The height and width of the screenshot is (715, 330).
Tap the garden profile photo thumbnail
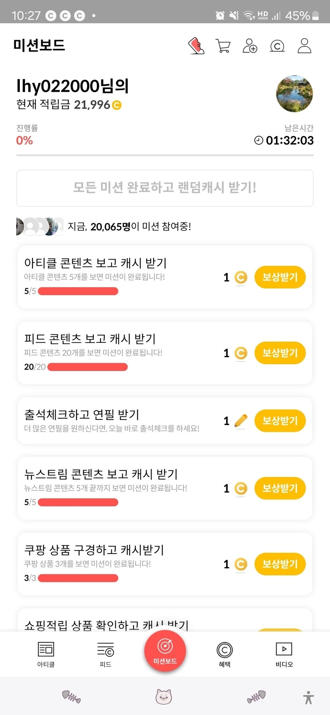[295, 94]
